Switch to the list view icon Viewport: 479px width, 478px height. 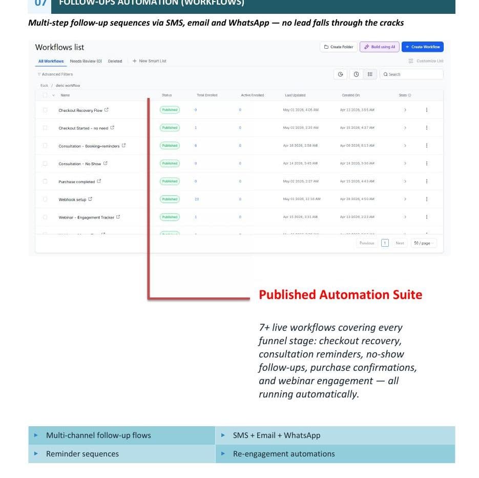click(370, 74)
